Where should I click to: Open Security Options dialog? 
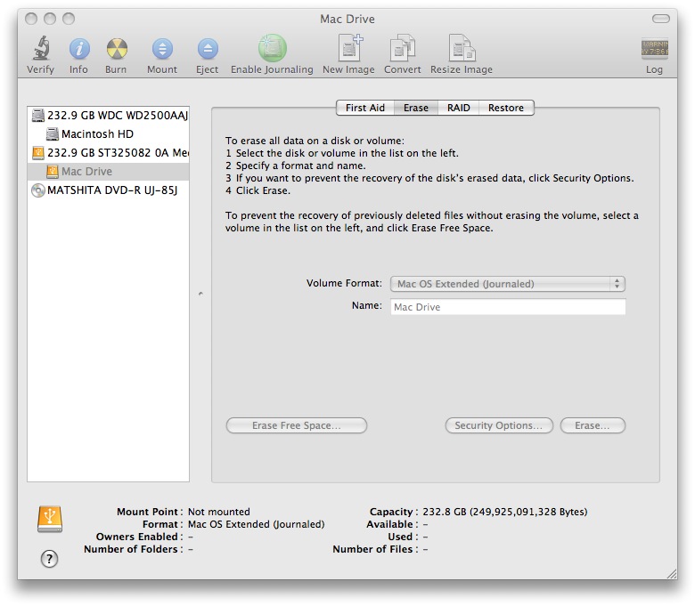click(x=499, y=425)
